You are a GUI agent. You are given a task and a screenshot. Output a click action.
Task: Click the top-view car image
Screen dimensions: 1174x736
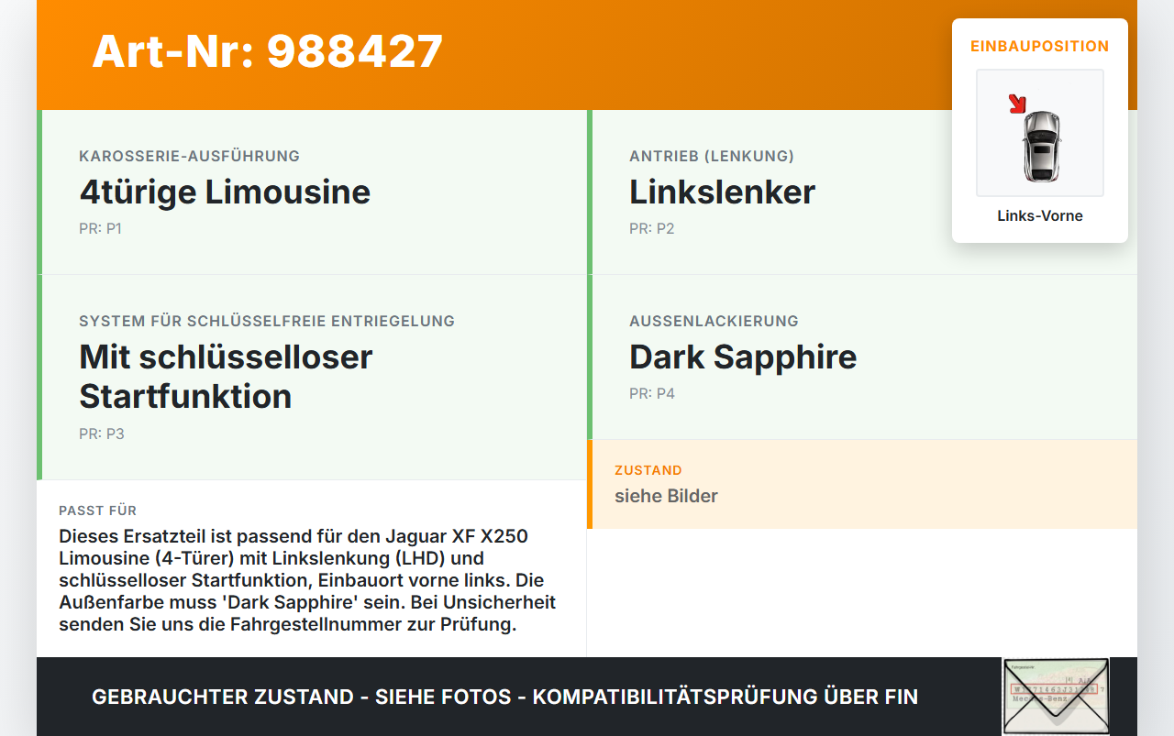(x=1041, y=145)
